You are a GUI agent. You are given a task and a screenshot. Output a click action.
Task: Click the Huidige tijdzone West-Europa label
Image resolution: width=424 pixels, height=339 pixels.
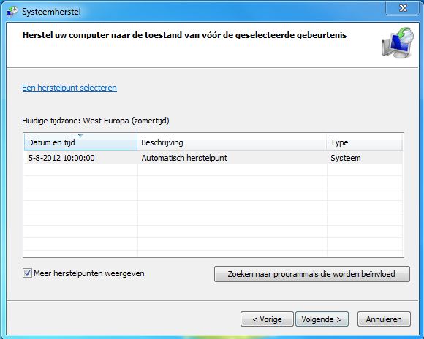96,121
